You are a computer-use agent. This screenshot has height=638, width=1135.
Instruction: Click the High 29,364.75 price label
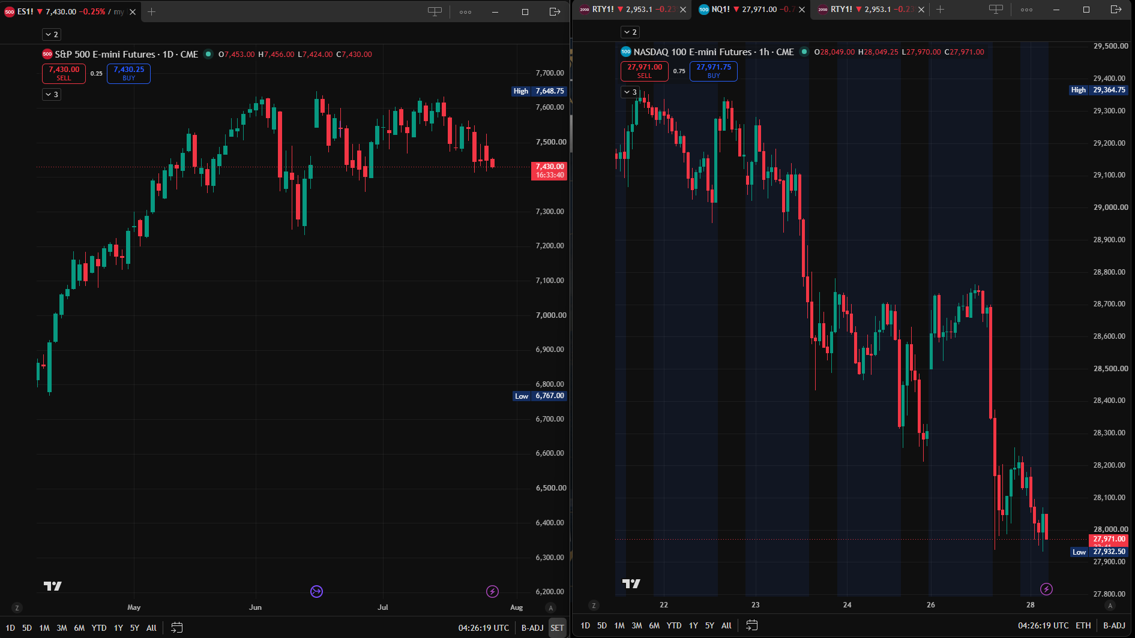(1099, 90)
